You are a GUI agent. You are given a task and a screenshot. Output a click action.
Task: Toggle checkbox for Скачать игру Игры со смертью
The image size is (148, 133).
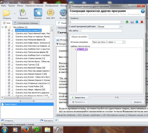[9, 36]
